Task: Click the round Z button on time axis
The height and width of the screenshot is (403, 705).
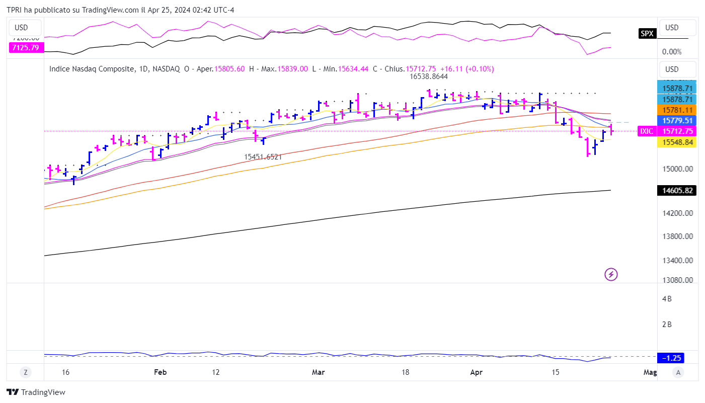Action: point(25,372)
